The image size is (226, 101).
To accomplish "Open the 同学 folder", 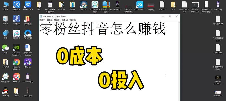I will [x=173, y=6].
